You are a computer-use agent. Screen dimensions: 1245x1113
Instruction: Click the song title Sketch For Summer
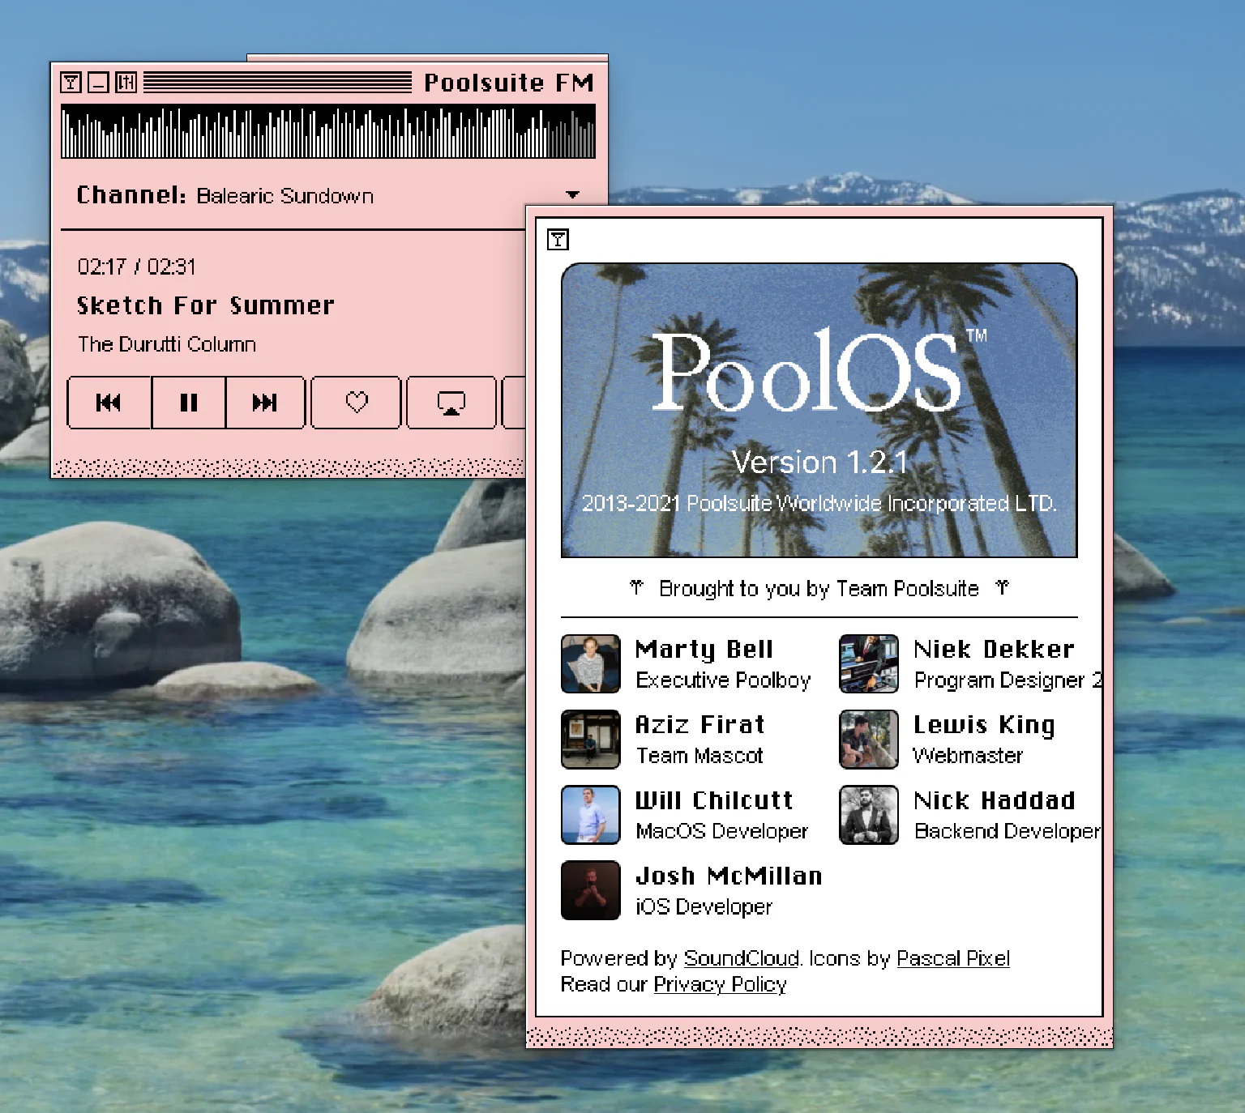pos(205,305)
